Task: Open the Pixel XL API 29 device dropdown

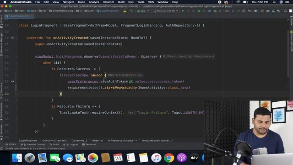Action: tap(166, 11)
